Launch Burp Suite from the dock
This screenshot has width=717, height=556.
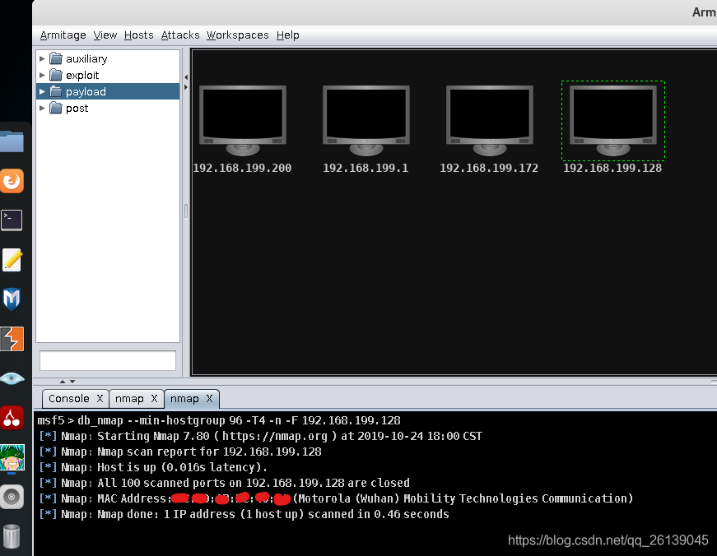tap(12, 339)
